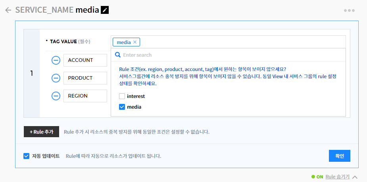Open the three-dots more options menu
The height and width of the screenshot is (182, 367).
(x=349, y=10)
